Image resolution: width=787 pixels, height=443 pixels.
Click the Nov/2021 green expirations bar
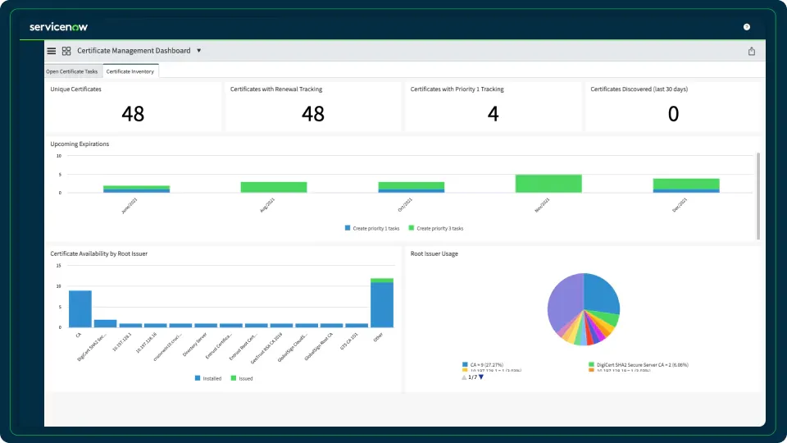[548, 183]
